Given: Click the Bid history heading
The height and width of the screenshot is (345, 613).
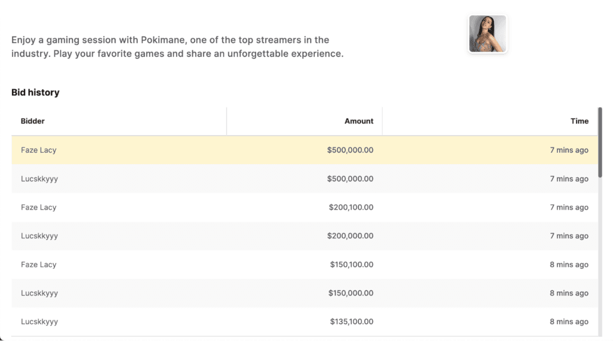Looking at the screenshot, I should pos(35,92).
